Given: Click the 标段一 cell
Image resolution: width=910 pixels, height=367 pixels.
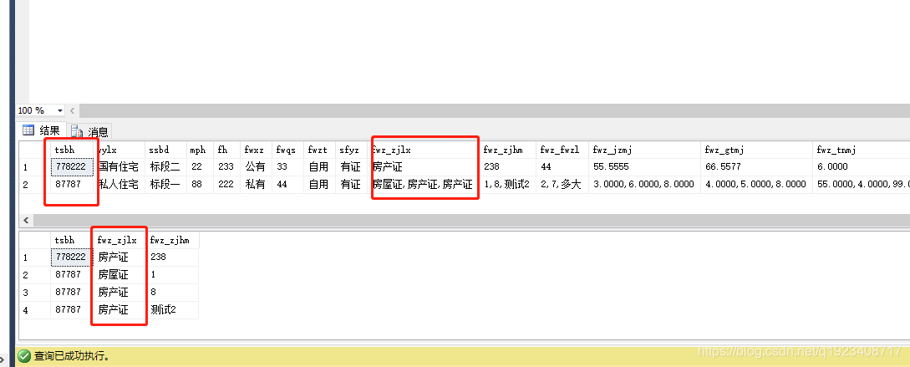Looking at the screenshot, I should pyautogui.click(x=165, y=185).
